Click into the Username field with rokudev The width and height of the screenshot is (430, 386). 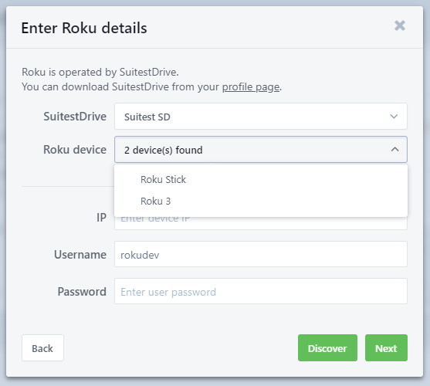pos(261,254)
